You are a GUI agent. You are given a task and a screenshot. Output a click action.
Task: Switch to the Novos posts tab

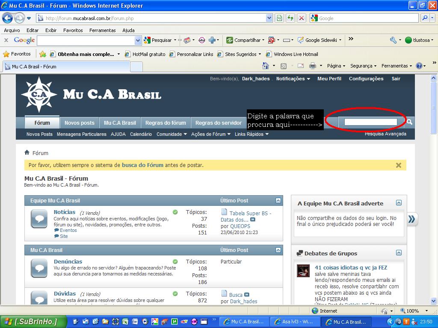(x=79, y=123)
